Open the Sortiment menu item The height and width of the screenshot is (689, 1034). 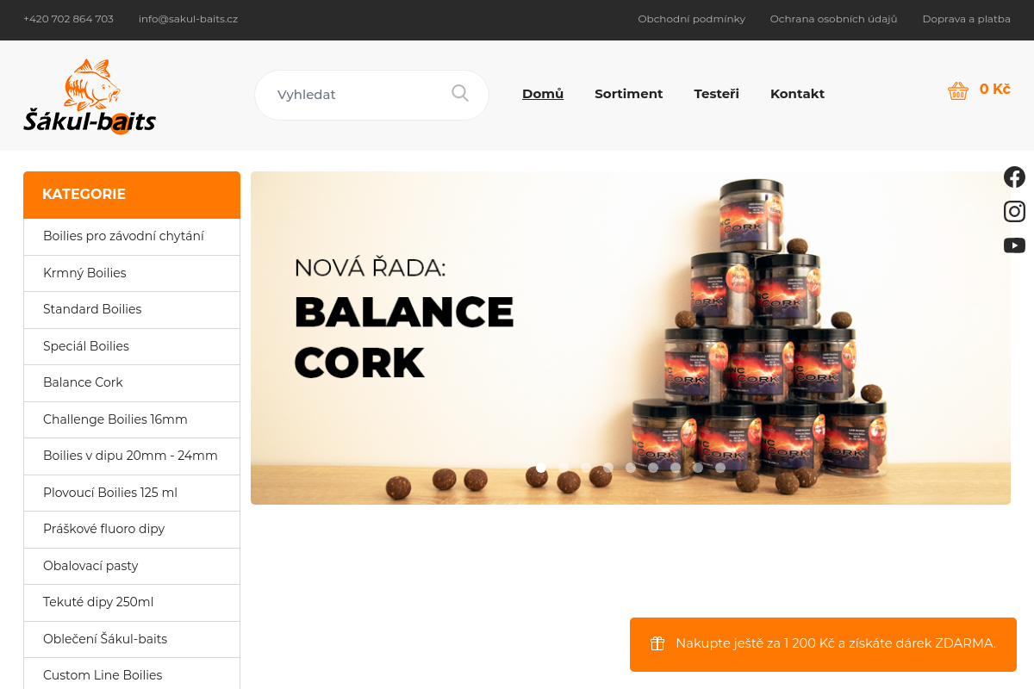(x=629, y=94)
